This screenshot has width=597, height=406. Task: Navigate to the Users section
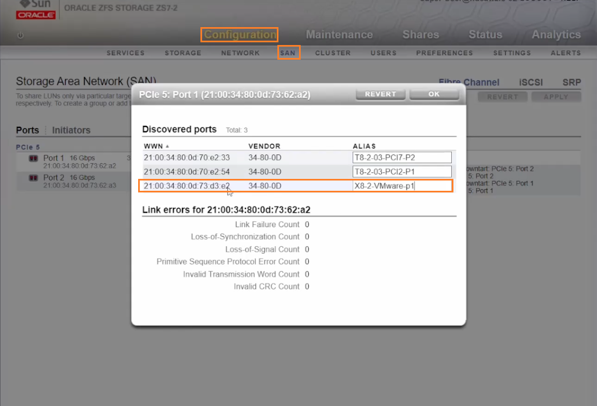pos(384,53)
